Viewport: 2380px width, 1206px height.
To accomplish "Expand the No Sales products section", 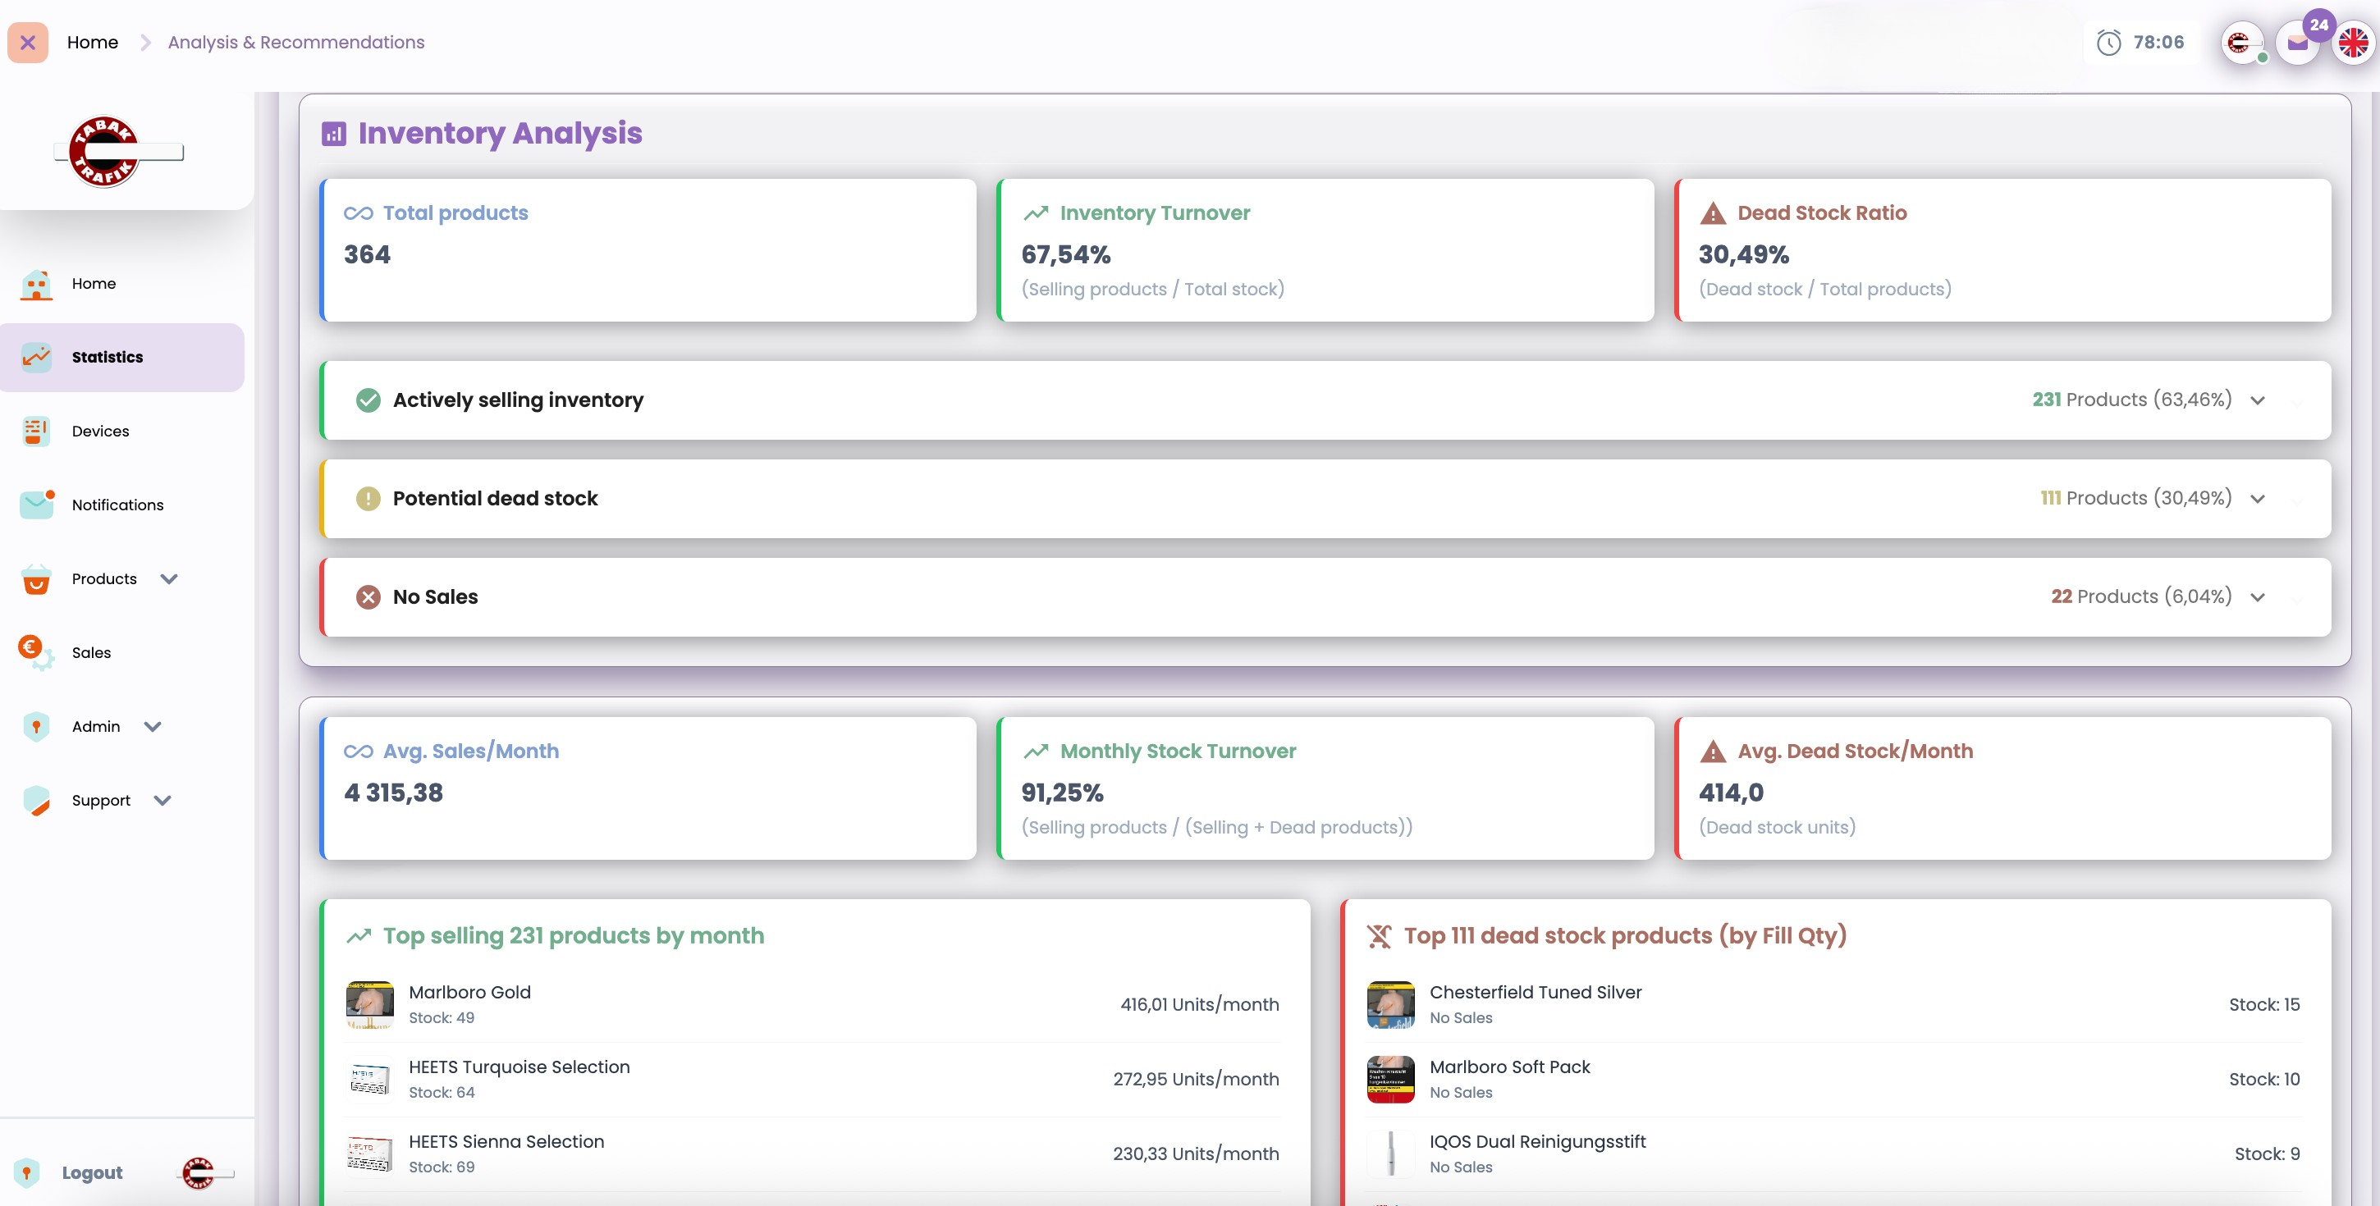I will (x=2259, y=596).
